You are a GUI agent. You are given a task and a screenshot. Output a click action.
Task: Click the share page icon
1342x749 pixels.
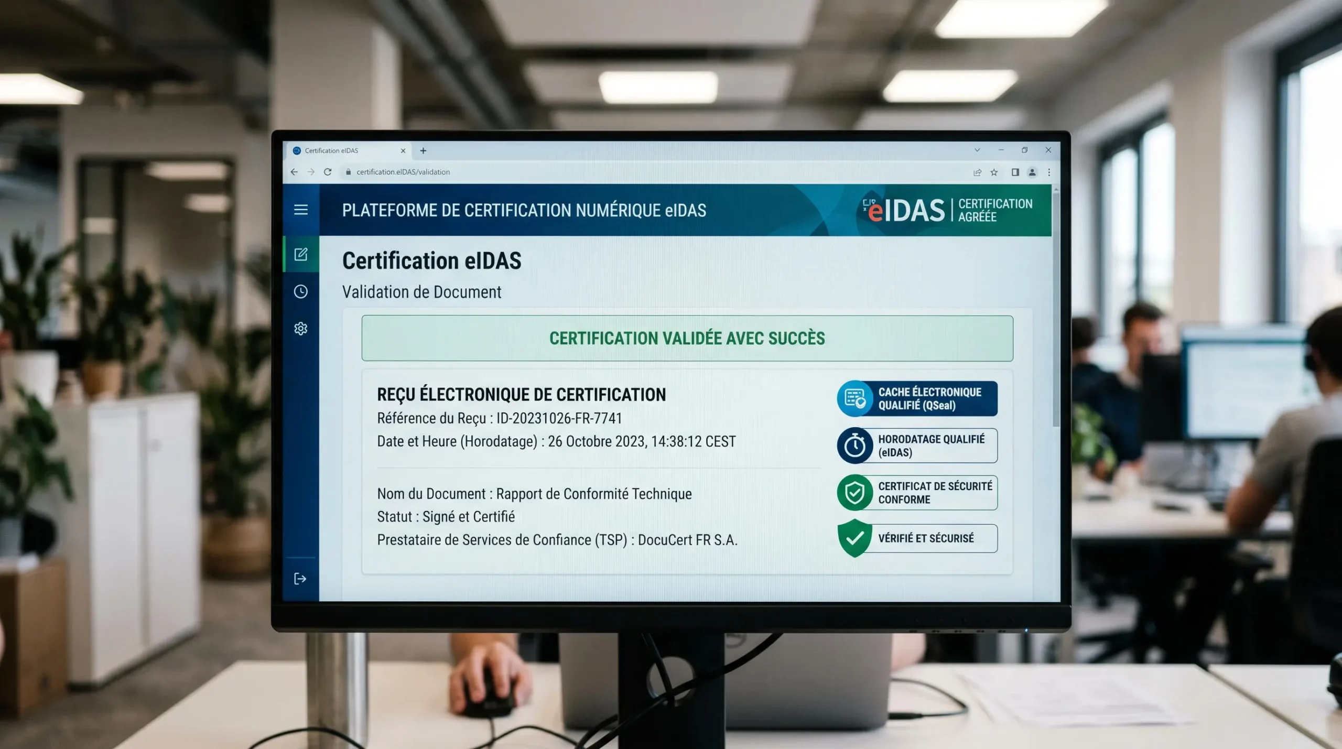pyautogui.click(x=977, y=172)
